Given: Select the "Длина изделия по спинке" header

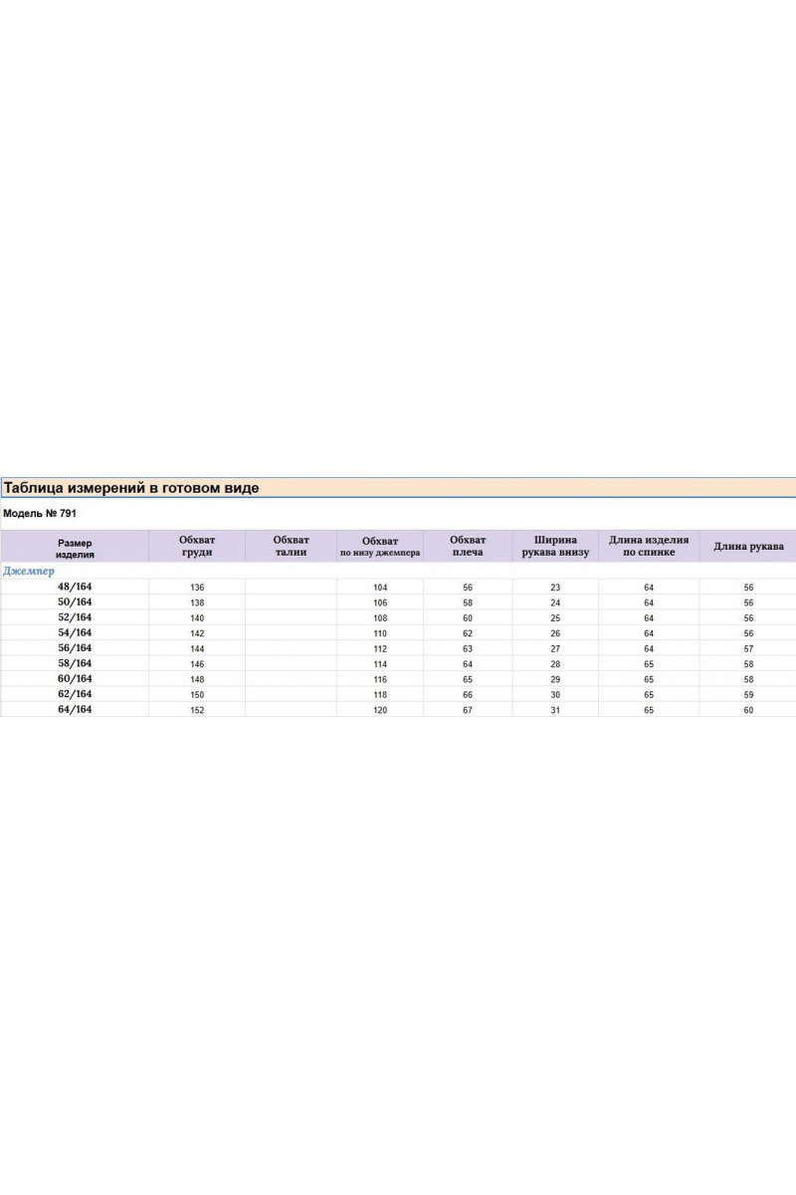Looking at the screenshot, I should 649,546.
